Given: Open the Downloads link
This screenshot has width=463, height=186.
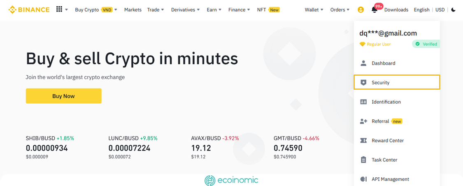Looking at the screenshot, I should pyautogui.click(x=396, y=9).
